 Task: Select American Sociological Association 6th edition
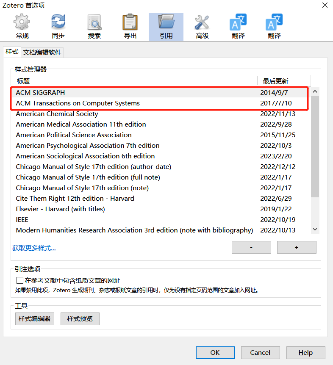pyautogui.click(x=161, y=156)
